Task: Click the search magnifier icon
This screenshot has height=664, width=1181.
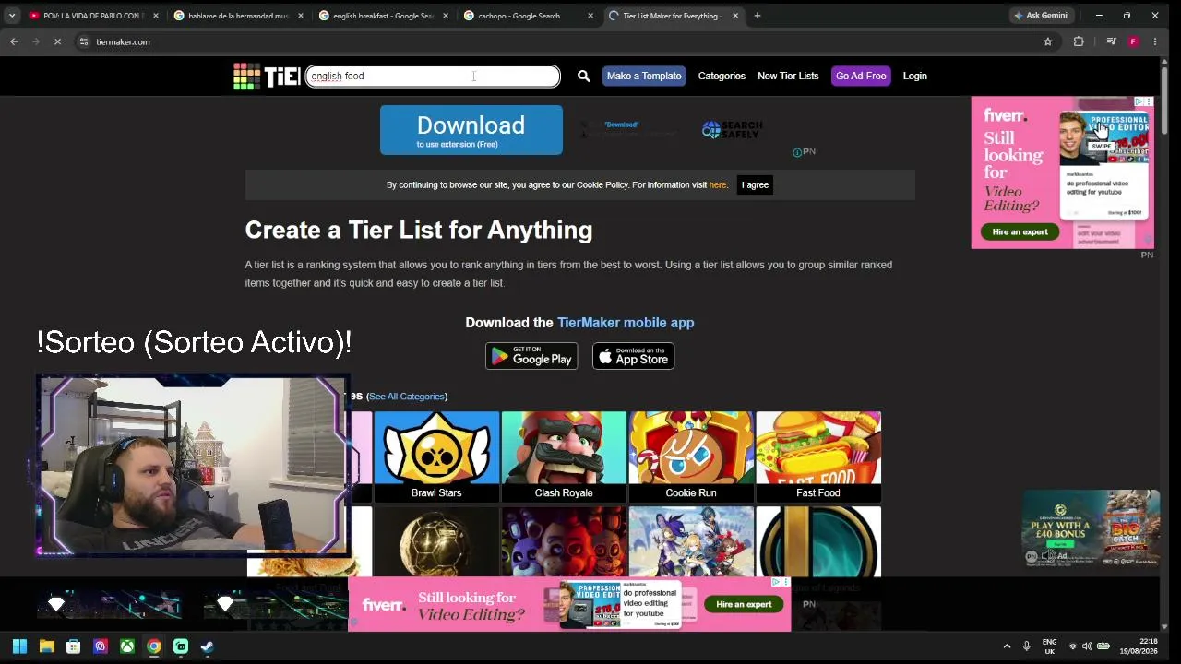Action: (584, 77)
